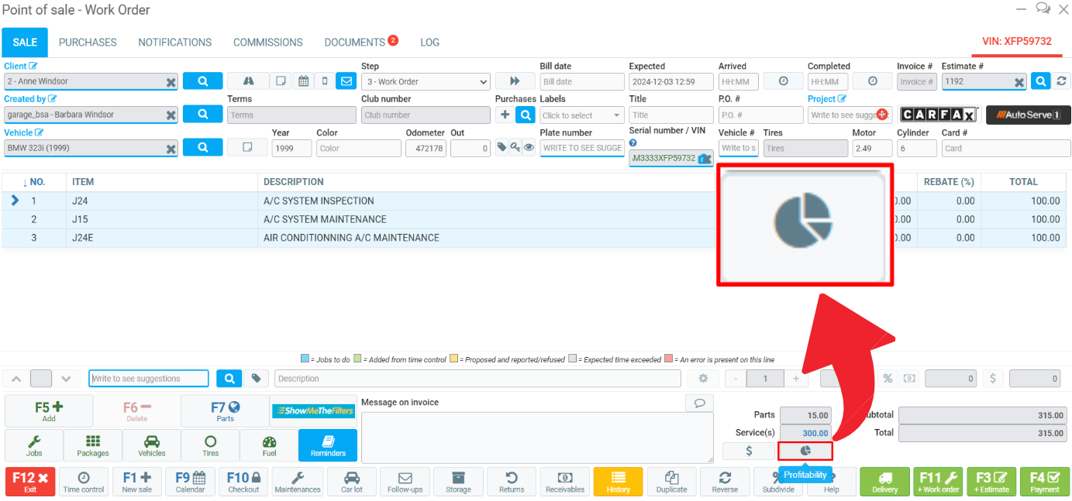Open the Profitability pie chart button

tap(805, 451)
